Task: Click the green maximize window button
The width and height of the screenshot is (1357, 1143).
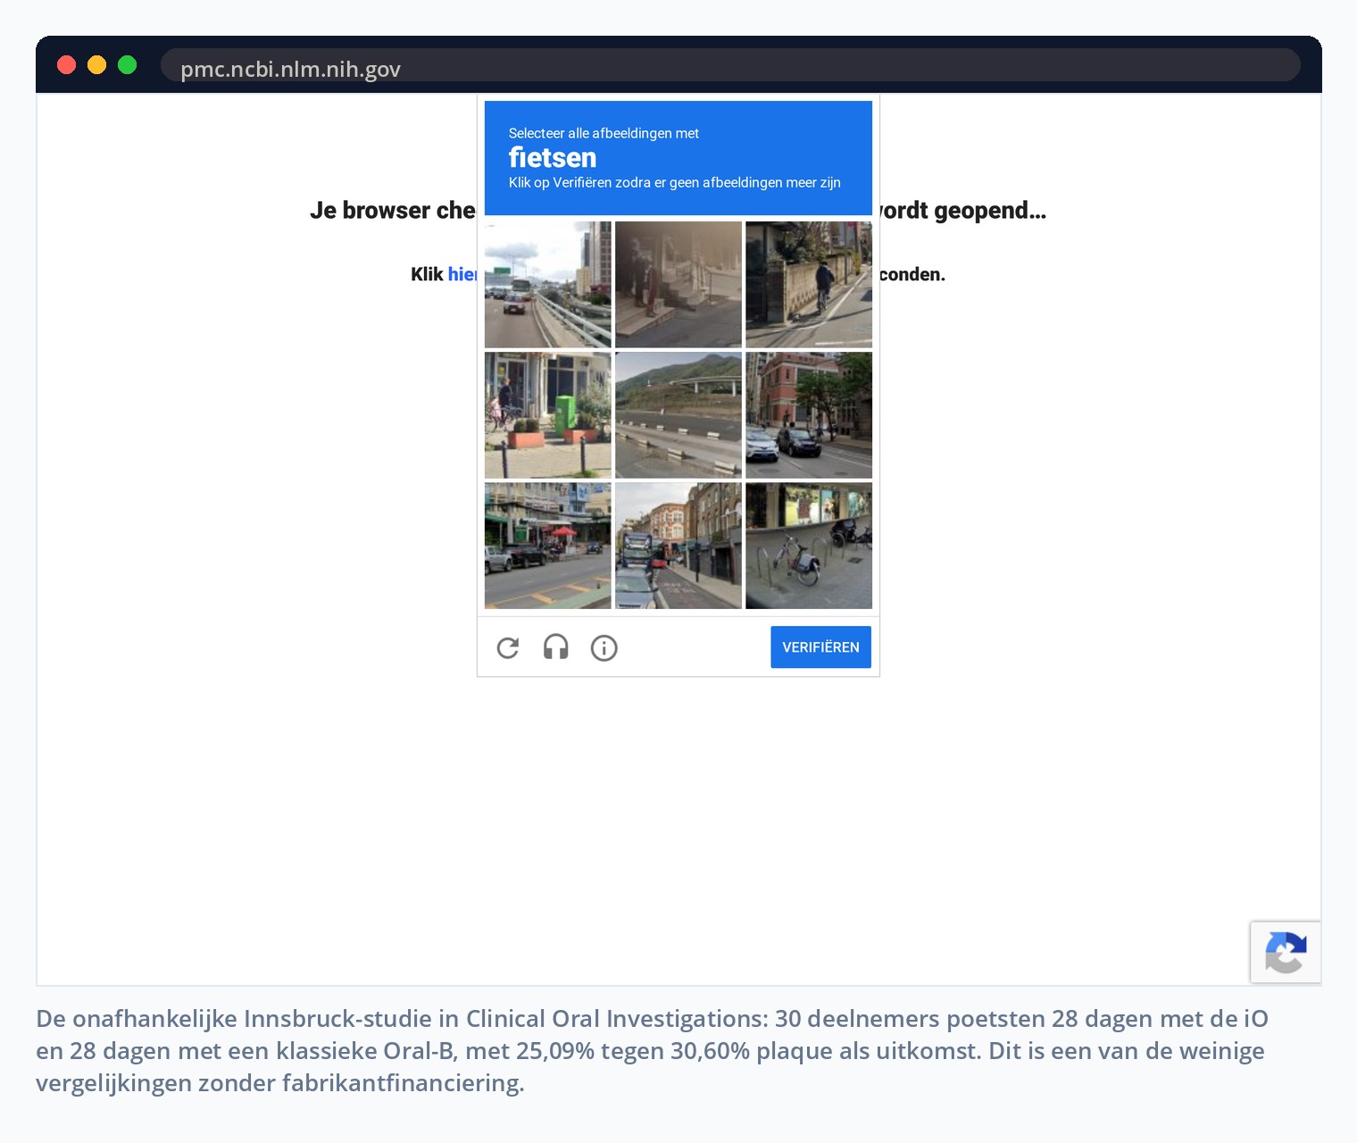Action: pos(128,64)
